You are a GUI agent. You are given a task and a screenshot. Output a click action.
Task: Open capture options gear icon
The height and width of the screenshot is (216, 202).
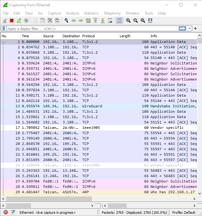pyautogui.click(x=26, y=21)
